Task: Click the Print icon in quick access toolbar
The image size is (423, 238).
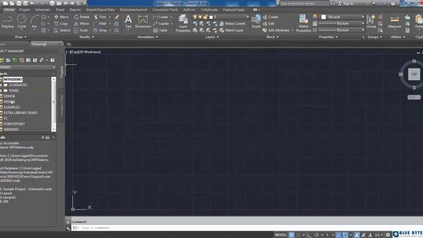Action: pos(52,3)
